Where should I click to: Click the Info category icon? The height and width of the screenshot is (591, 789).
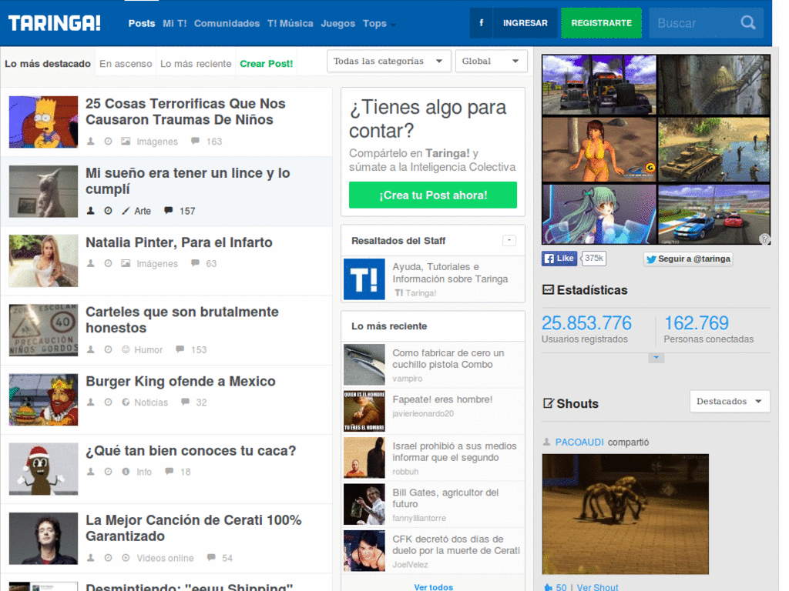[x=126, y=472]
